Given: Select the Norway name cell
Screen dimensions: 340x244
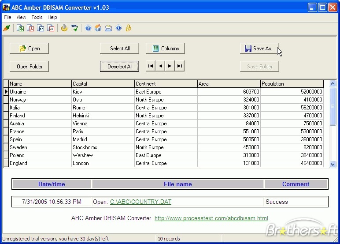Looking at the screenshot, I should (x=40, y=100).
